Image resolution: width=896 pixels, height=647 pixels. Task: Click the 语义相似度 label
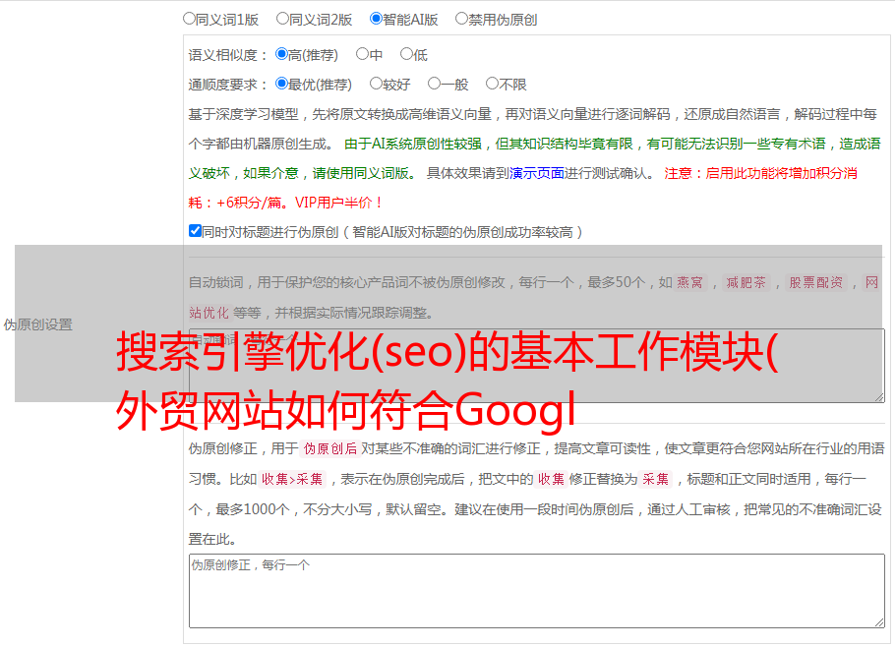point(228,55)
